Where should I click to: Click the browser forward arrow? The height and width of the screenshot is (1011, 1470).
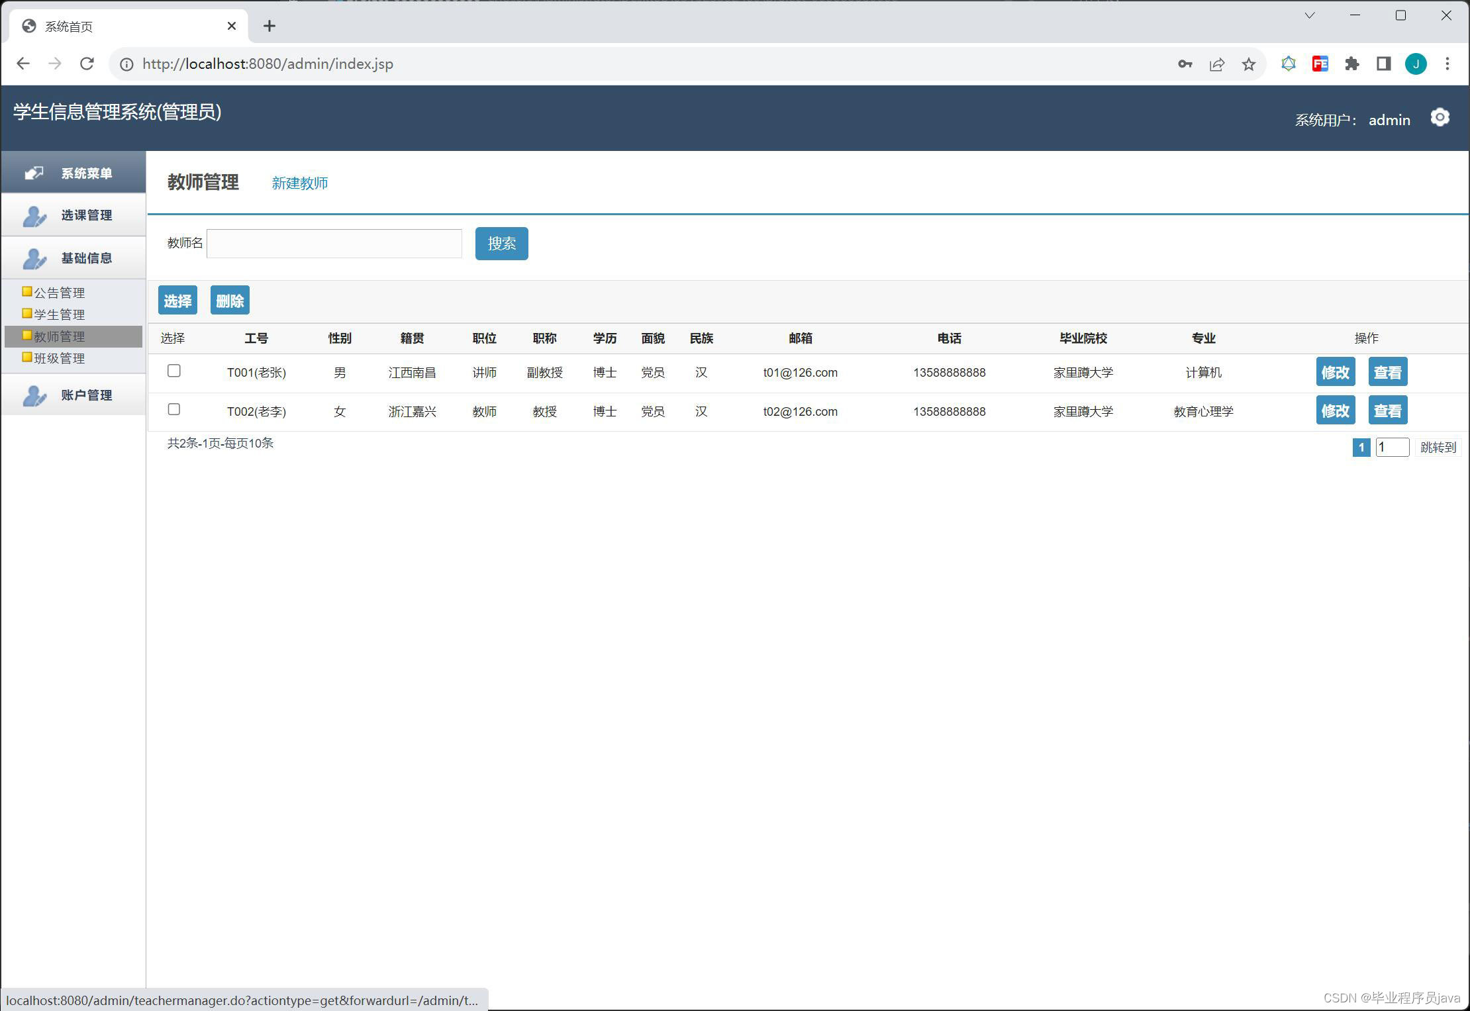pos(55,64)
